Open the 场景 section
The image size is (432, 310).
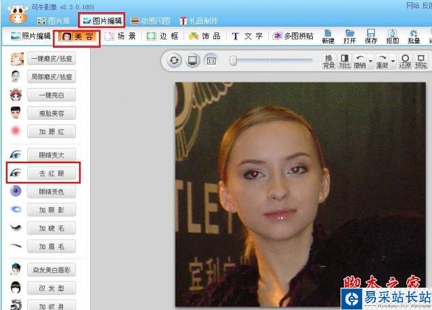coord(120,36)
